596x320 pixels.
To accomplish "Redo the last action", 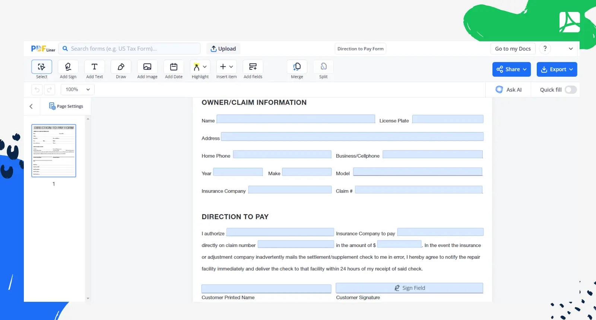I will (50, 90).
